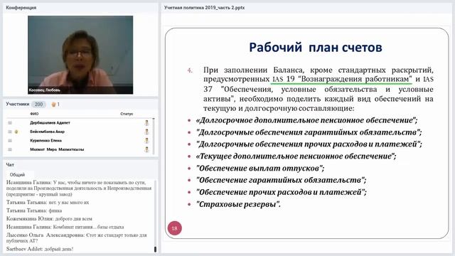Select participant Бейсембаева Анар

(x=48, y=132)
